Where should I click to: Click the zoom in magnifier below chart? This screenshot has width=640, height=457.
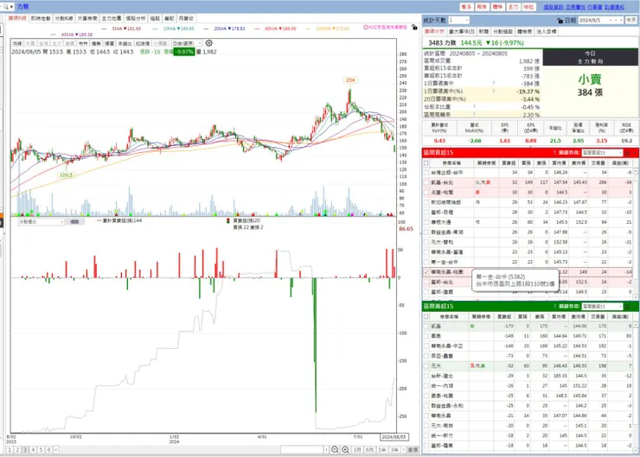point(345,449)
